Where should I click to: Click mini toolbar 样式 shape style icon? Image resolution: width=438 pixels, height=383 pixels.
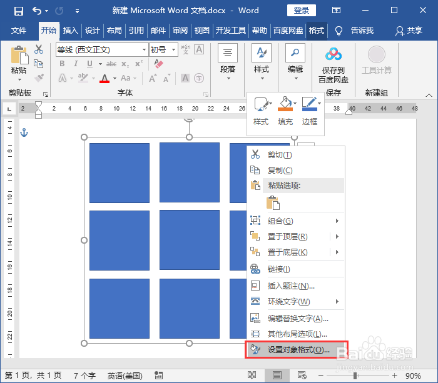click(261, 104)
